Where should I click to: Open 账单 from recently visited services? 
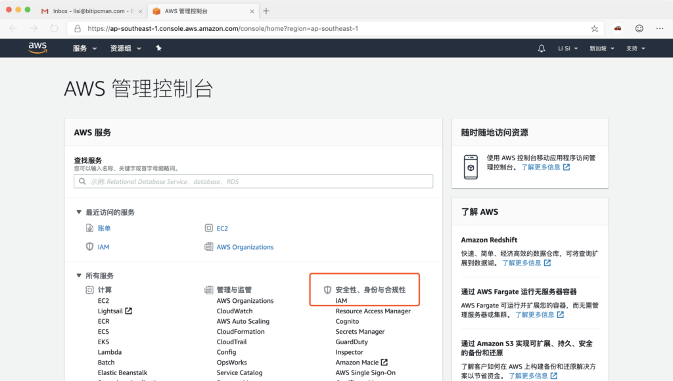coord(104,228)
